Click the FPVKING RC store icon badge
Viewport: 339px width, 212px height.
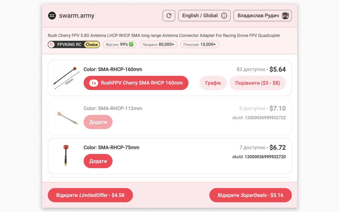[x=52, y=44]
